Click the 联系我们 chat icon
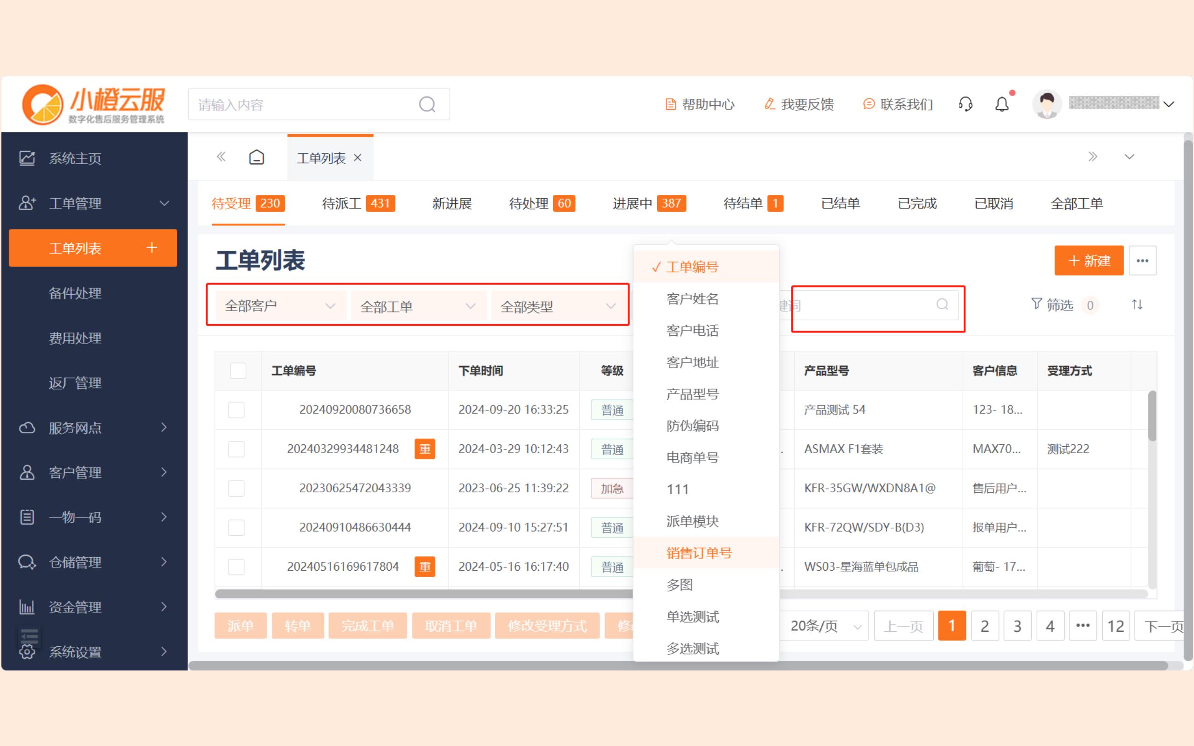 pyautogui.click(x=869, y=104)
